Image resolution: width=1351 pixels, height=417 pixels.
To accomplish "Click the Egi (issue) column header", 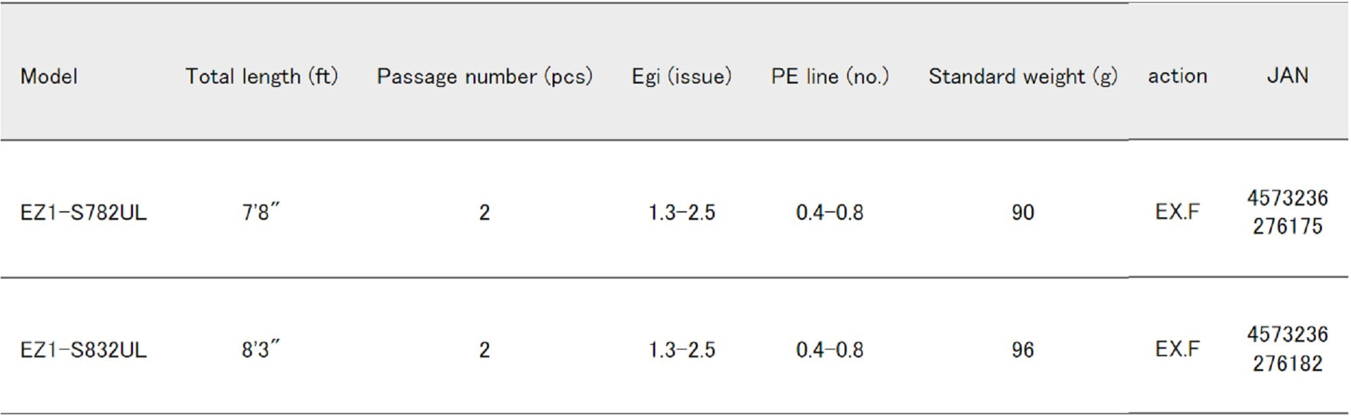I will pos(681,76).
